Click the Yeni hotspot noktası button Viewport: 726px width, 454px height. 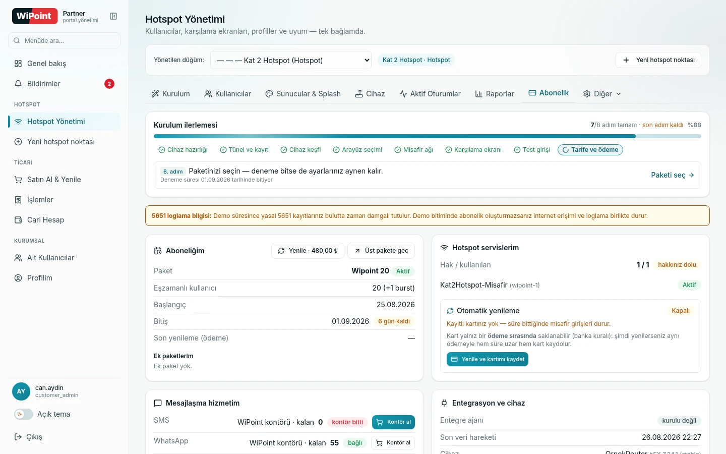coord(658,60)
